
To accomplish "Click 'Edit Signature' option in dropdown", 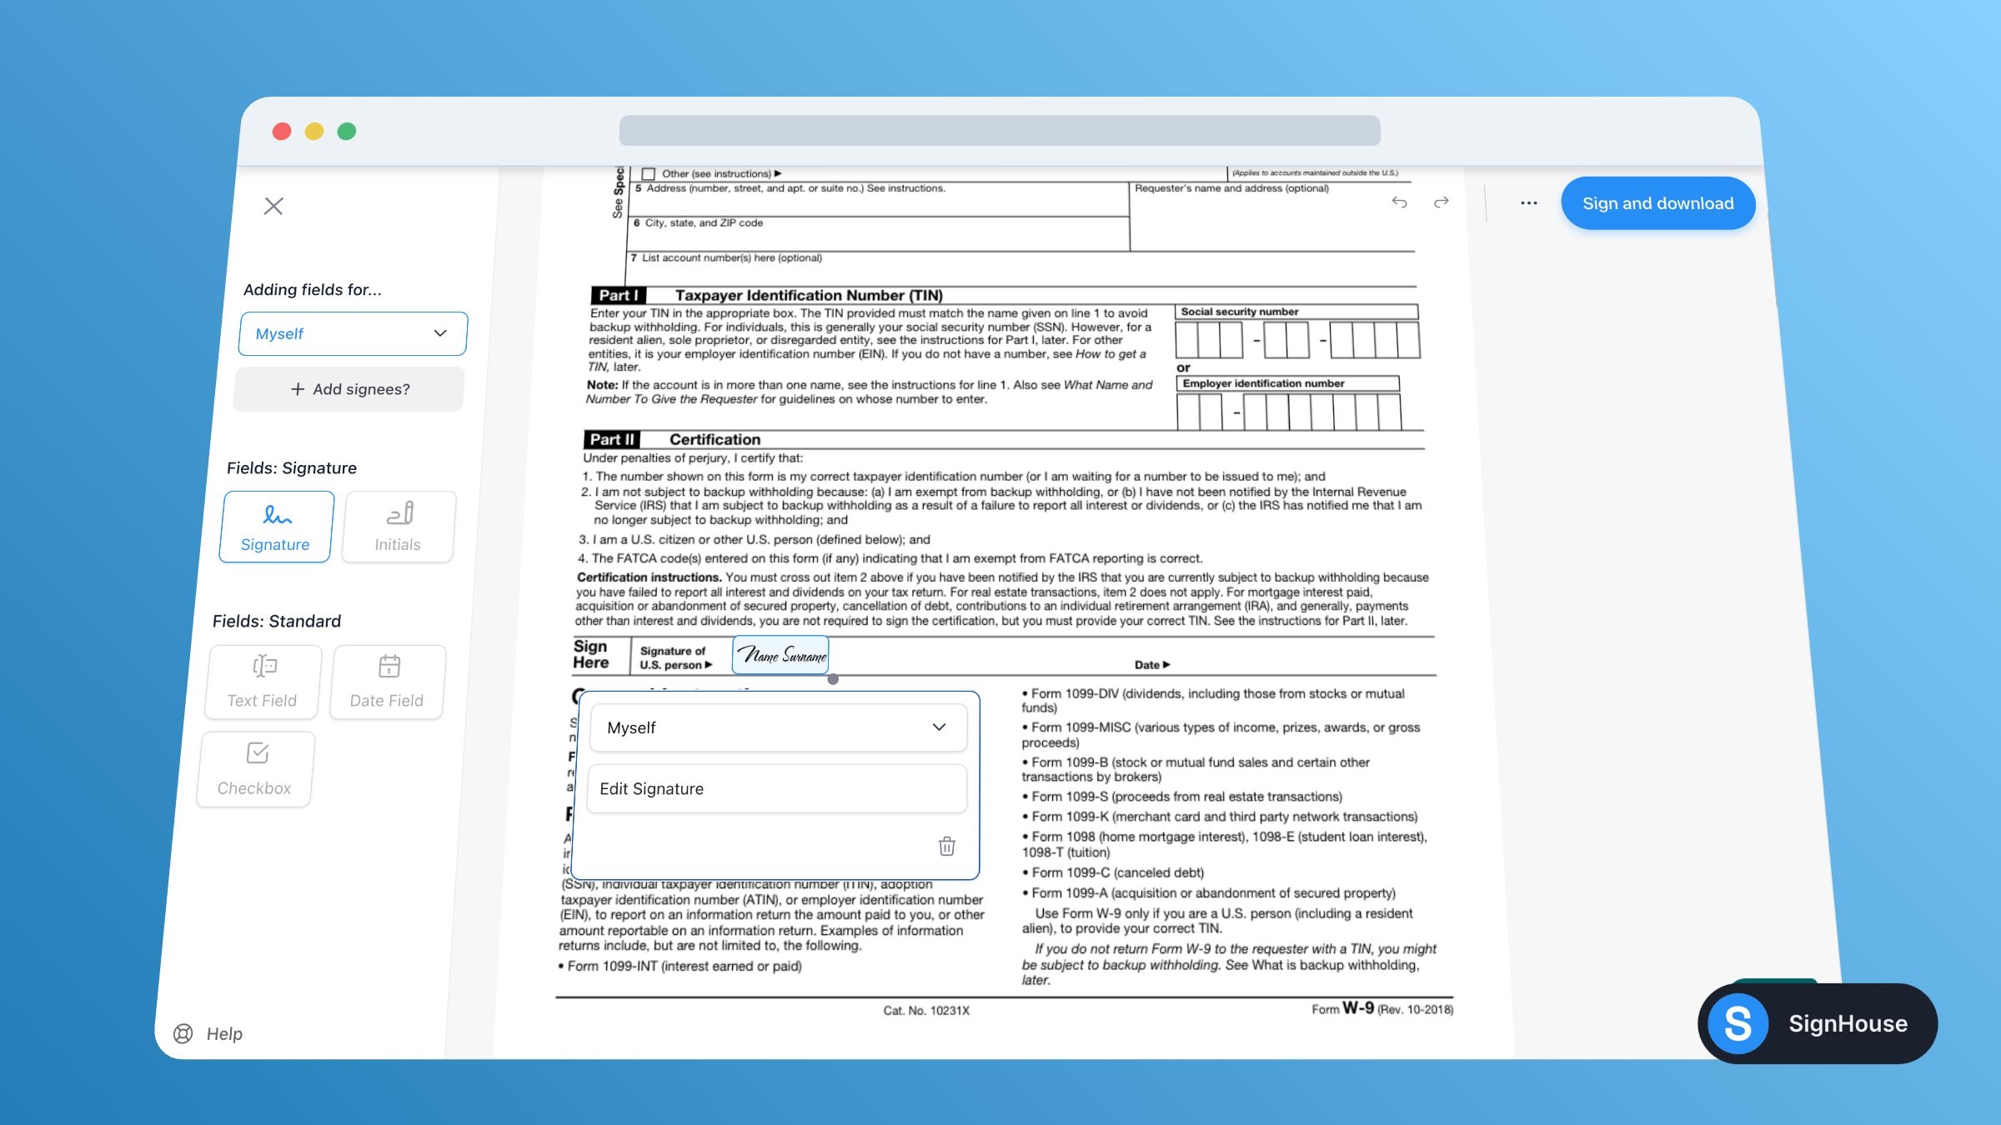I will [776, 788].
